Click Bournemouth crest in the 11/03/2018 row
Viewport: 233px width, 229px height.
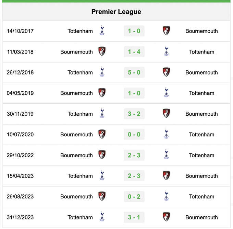(102, 51)
